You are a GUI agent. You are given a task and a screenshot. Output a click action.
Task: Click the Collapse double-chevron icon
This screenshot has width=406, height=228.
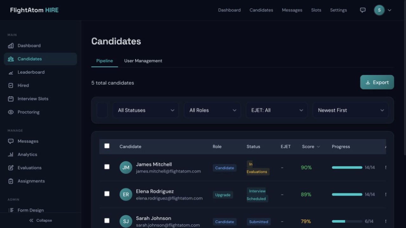[31, 220]
